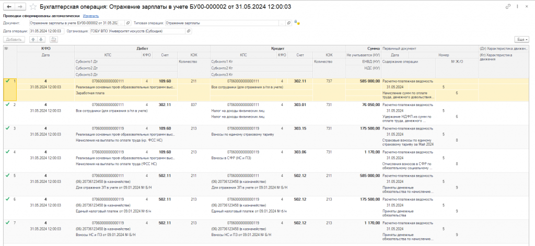Open the Еще dropdown menu
The height and width of the screenshot is (246, 535).
[x=522, y=40]
